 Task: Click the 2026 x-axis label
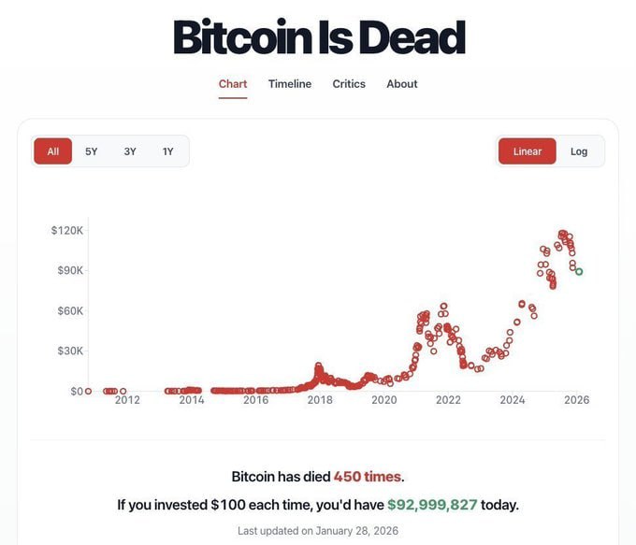[576, 400]
